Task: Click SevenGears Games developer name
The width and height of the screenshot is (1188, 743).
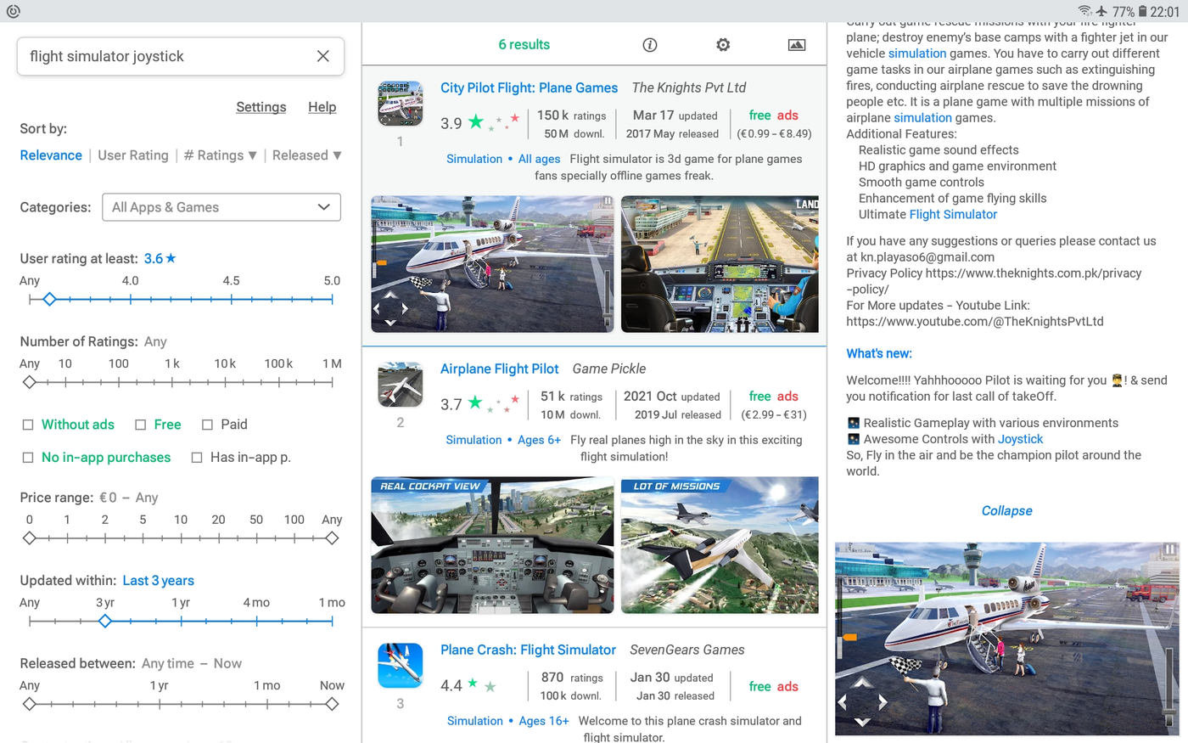Action: click(x=687, y=650)
